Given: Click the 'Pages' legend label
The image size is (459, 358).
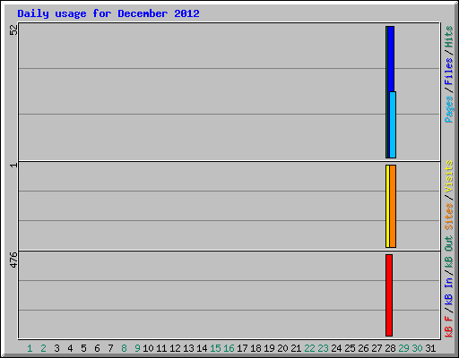Looking at the screenshot, I should (449, 109).
